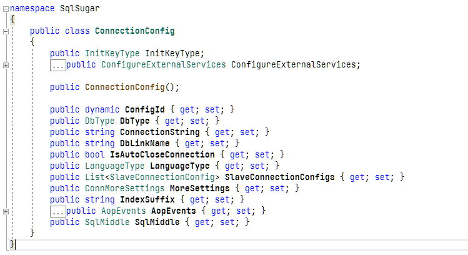Click the IsAutoCloseConnection property name

pyautogui.click(x=162, y=154)
